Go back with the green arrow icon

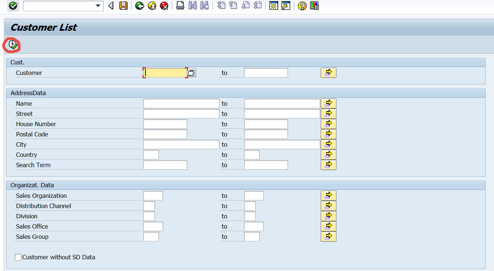(139, 6)
